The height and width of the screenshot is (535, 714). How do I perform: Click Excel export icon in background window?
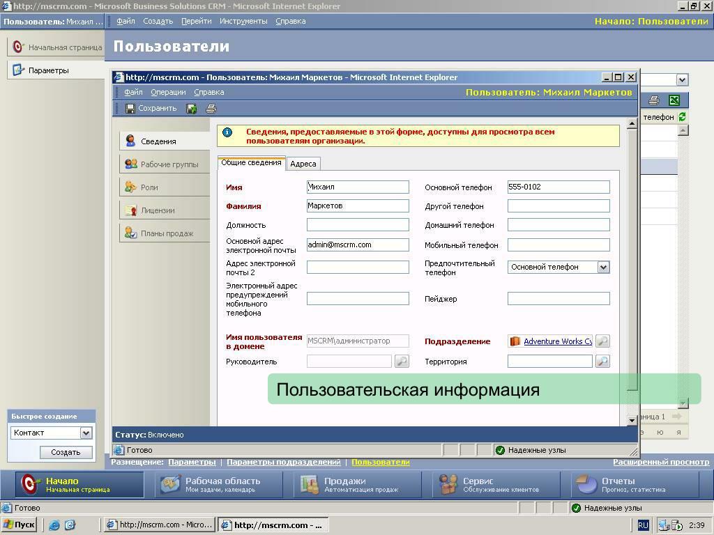click(674, 100)
